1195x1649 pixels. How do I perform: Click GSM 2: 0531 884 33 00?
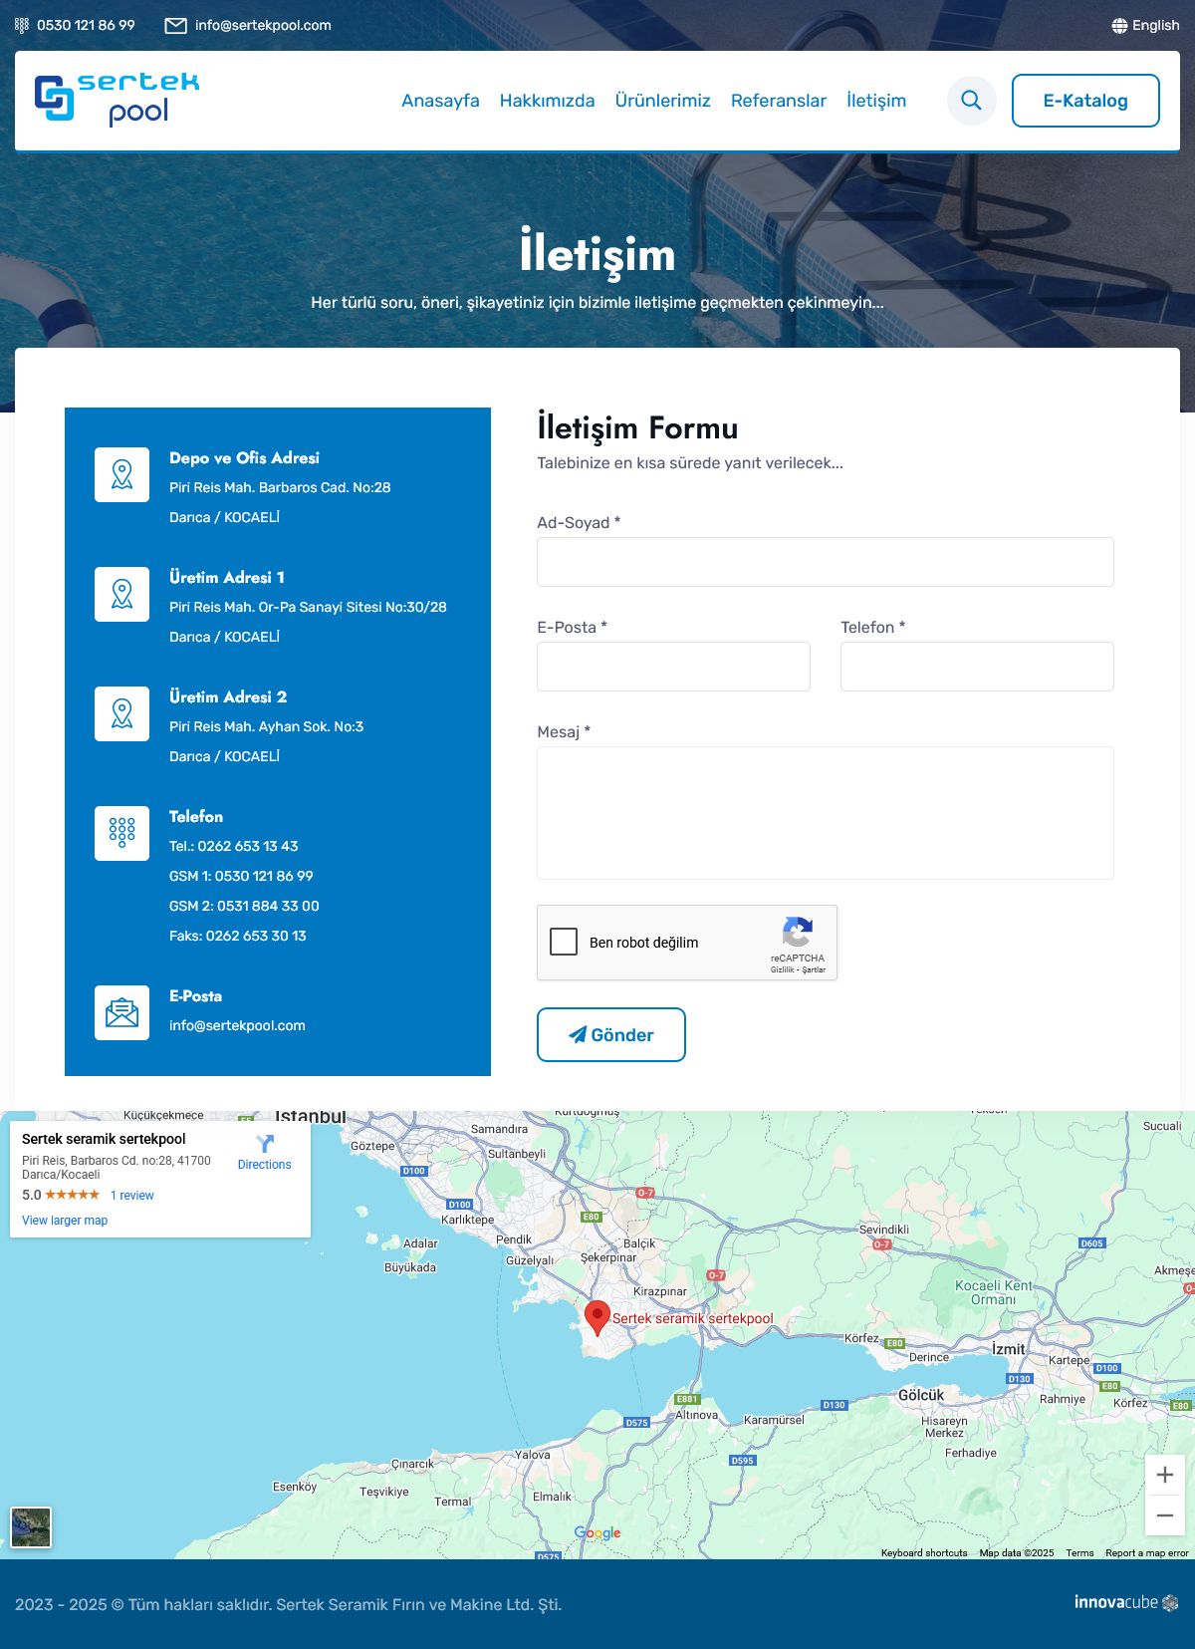244,906
